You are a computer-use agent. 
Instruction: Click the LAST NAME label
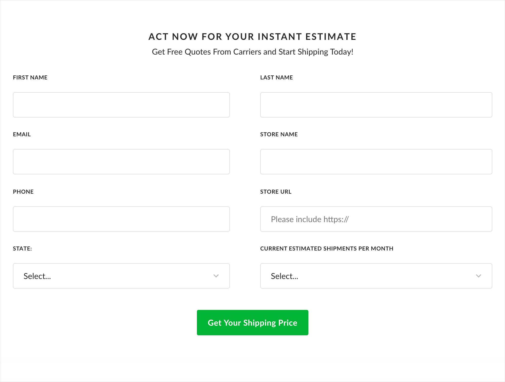(x=276, y=77)
